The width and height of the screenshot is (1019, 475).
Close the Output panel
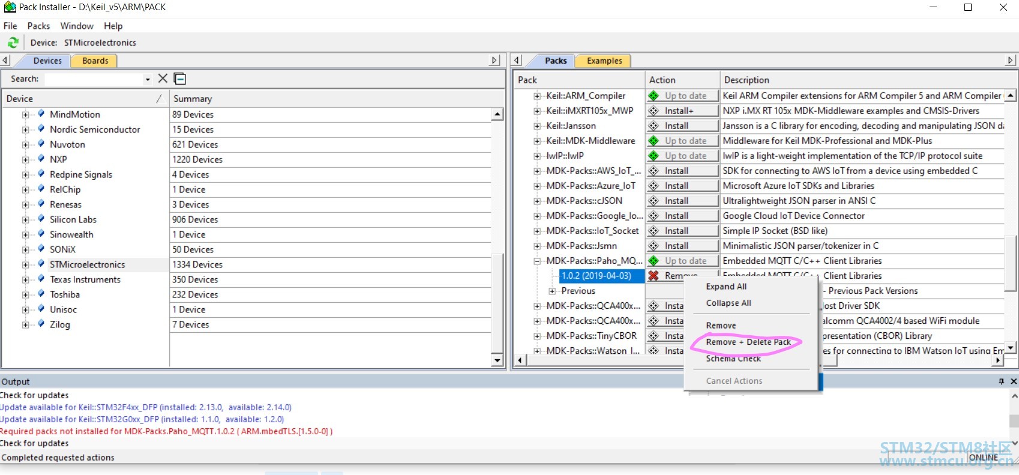[1014, 381]
